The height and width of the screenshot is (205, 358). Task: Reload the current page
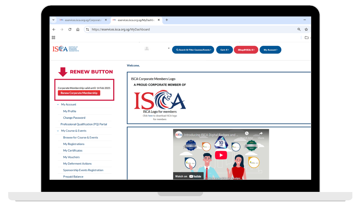(70, 29)
